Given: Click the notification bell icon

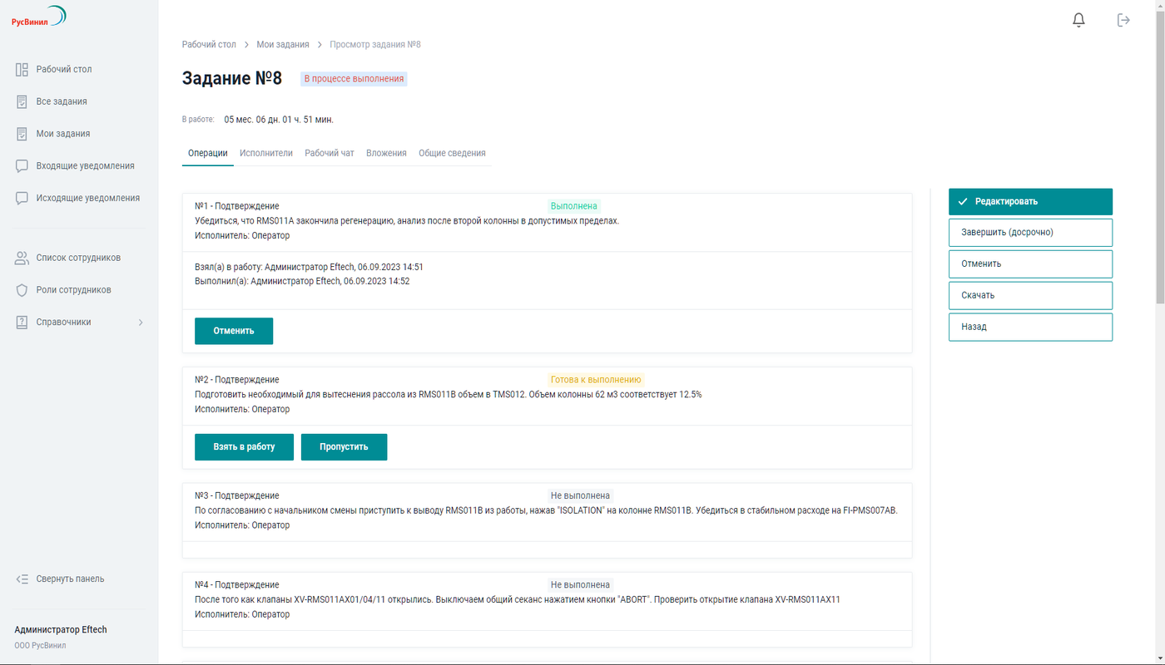Looking at the screenshot, I should click(x=1078, y=20).
